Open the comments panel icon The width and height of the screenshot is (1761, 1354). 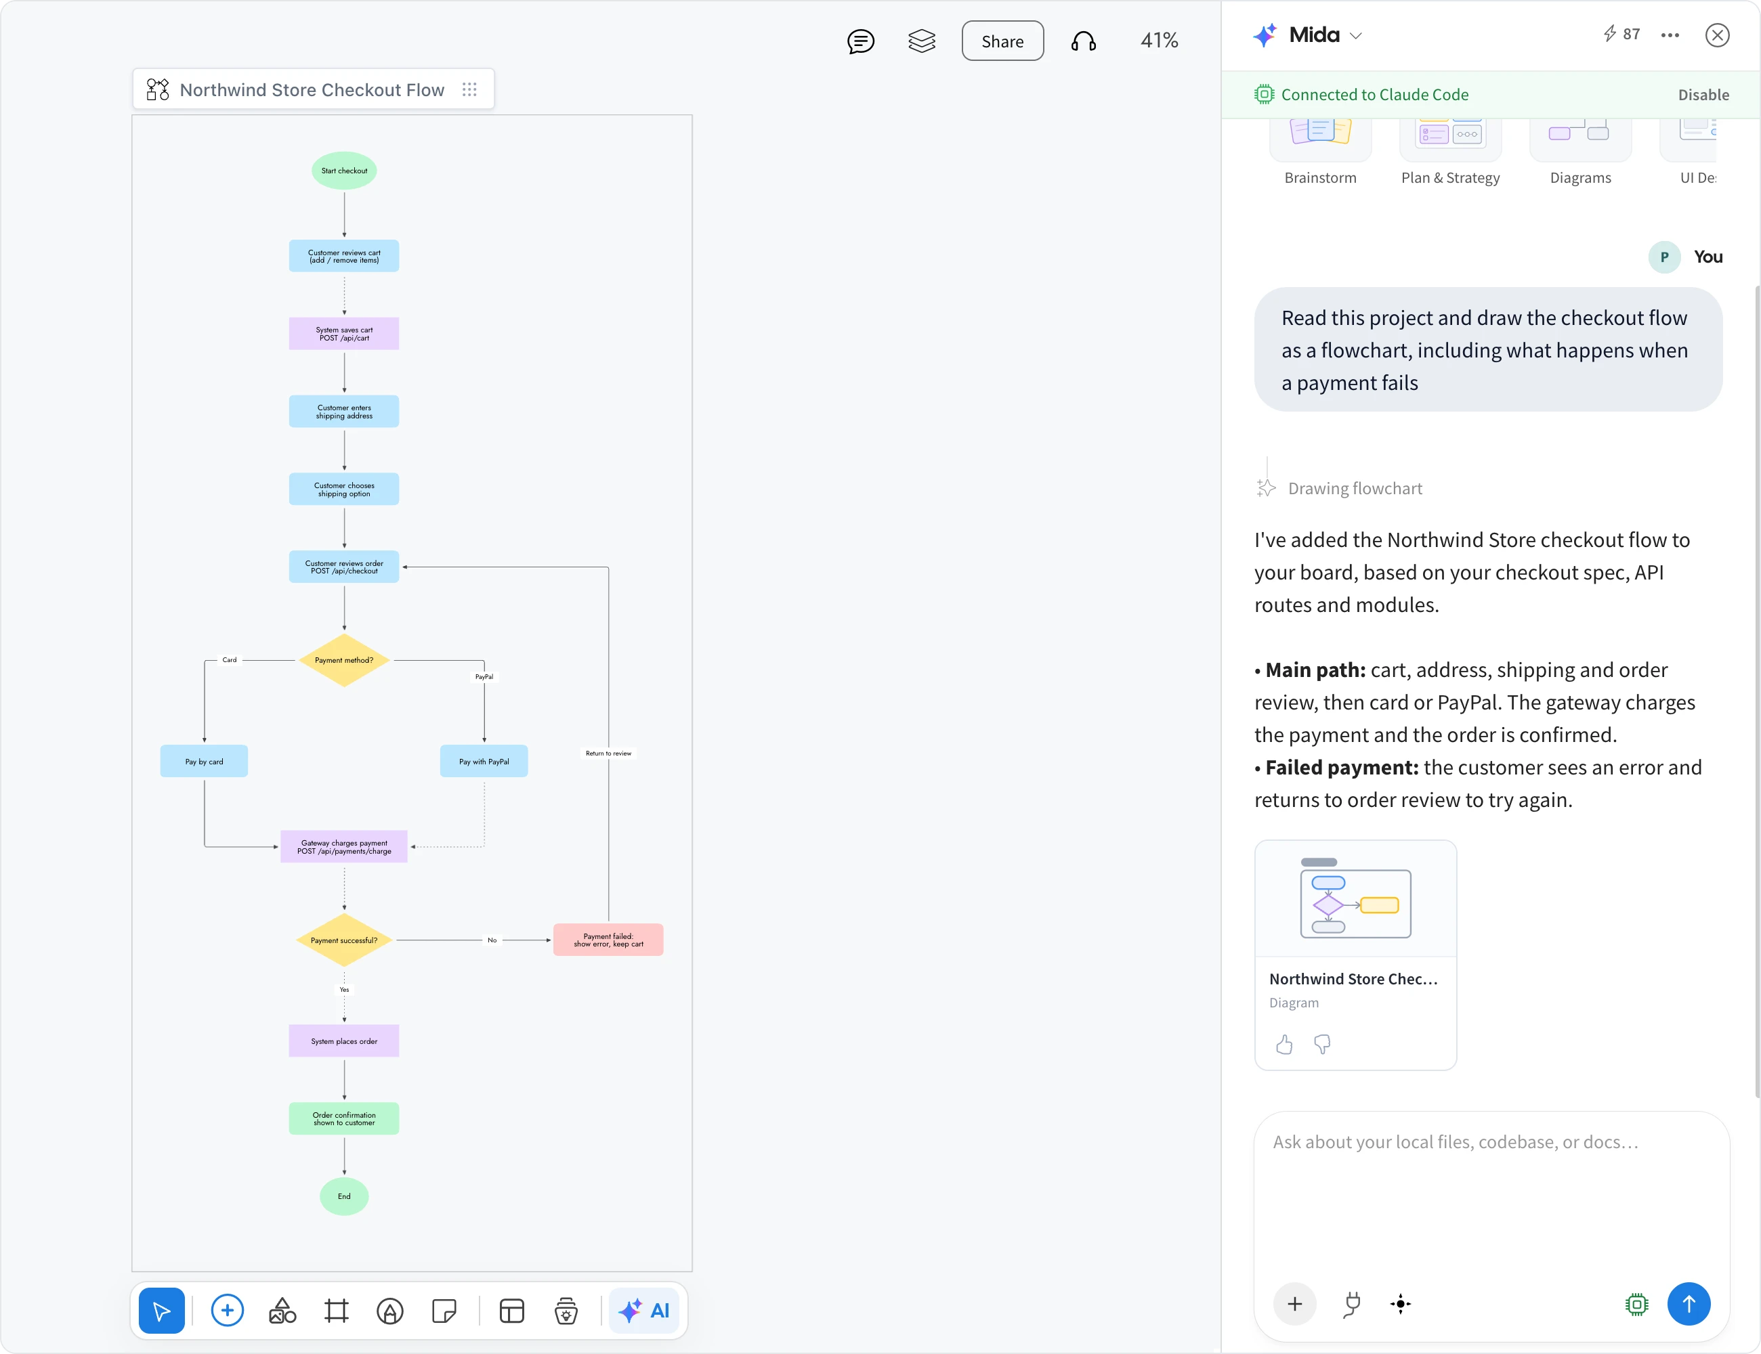point(860,41)
